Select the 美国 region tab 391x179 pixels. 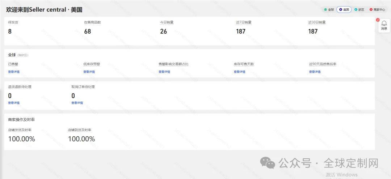coord(344,10)
